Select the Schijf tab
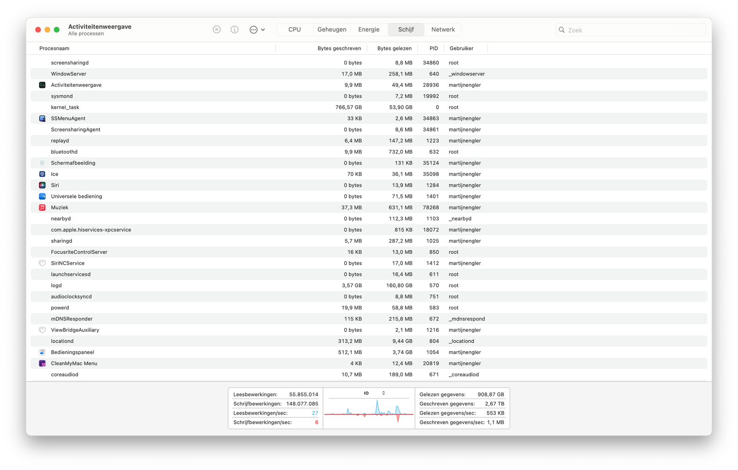Screen dimensions: 738x470 coord(406,30)
